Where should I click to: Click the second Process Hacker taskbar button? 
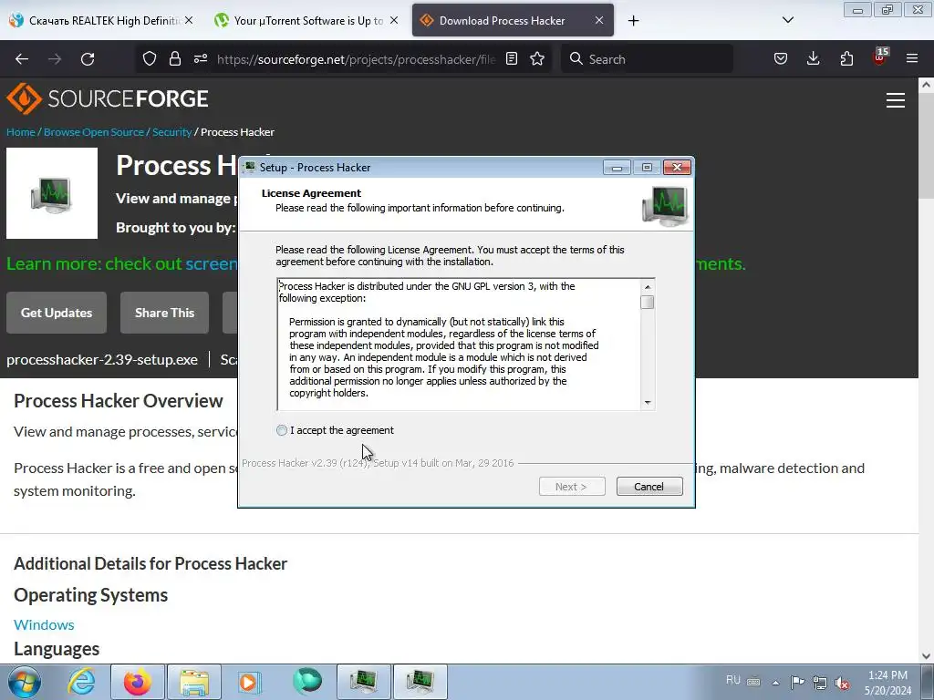coord(420,682)
